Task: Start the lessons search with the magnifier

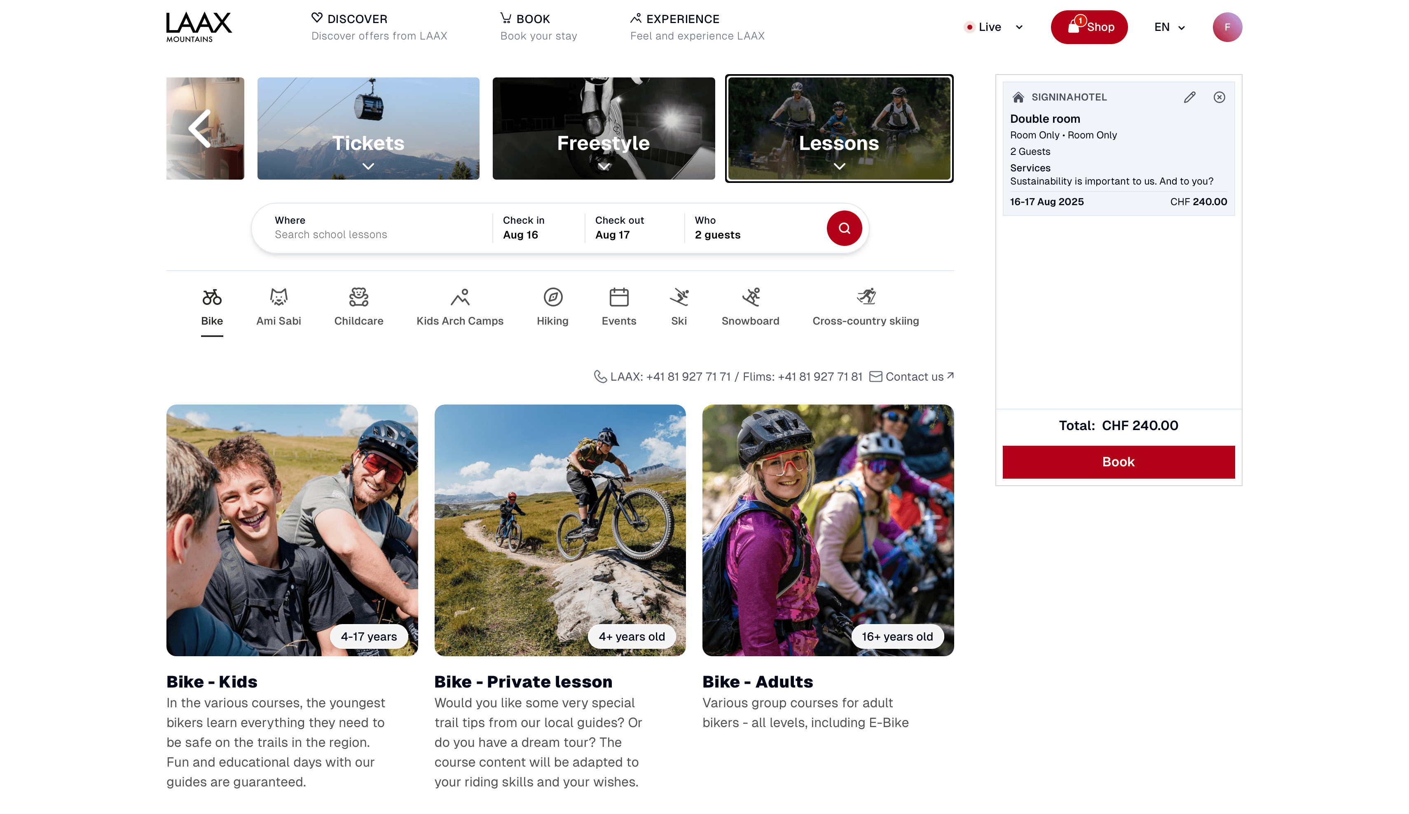Action: 844,228
